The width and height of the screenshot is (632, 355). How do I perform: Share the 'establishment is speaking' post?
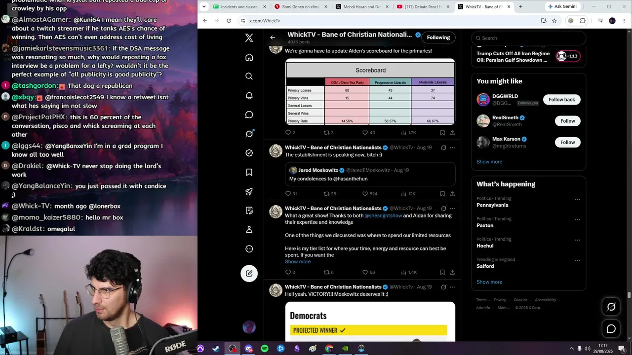(x=452, y=194)
